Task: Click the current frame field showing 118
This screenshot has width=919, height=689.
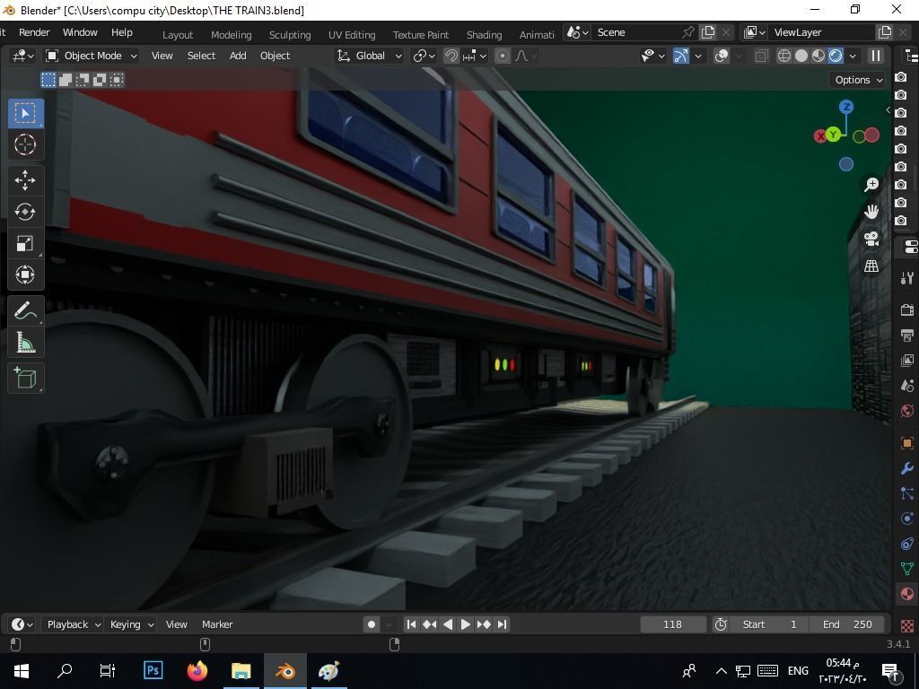Action: pos(672,624)
